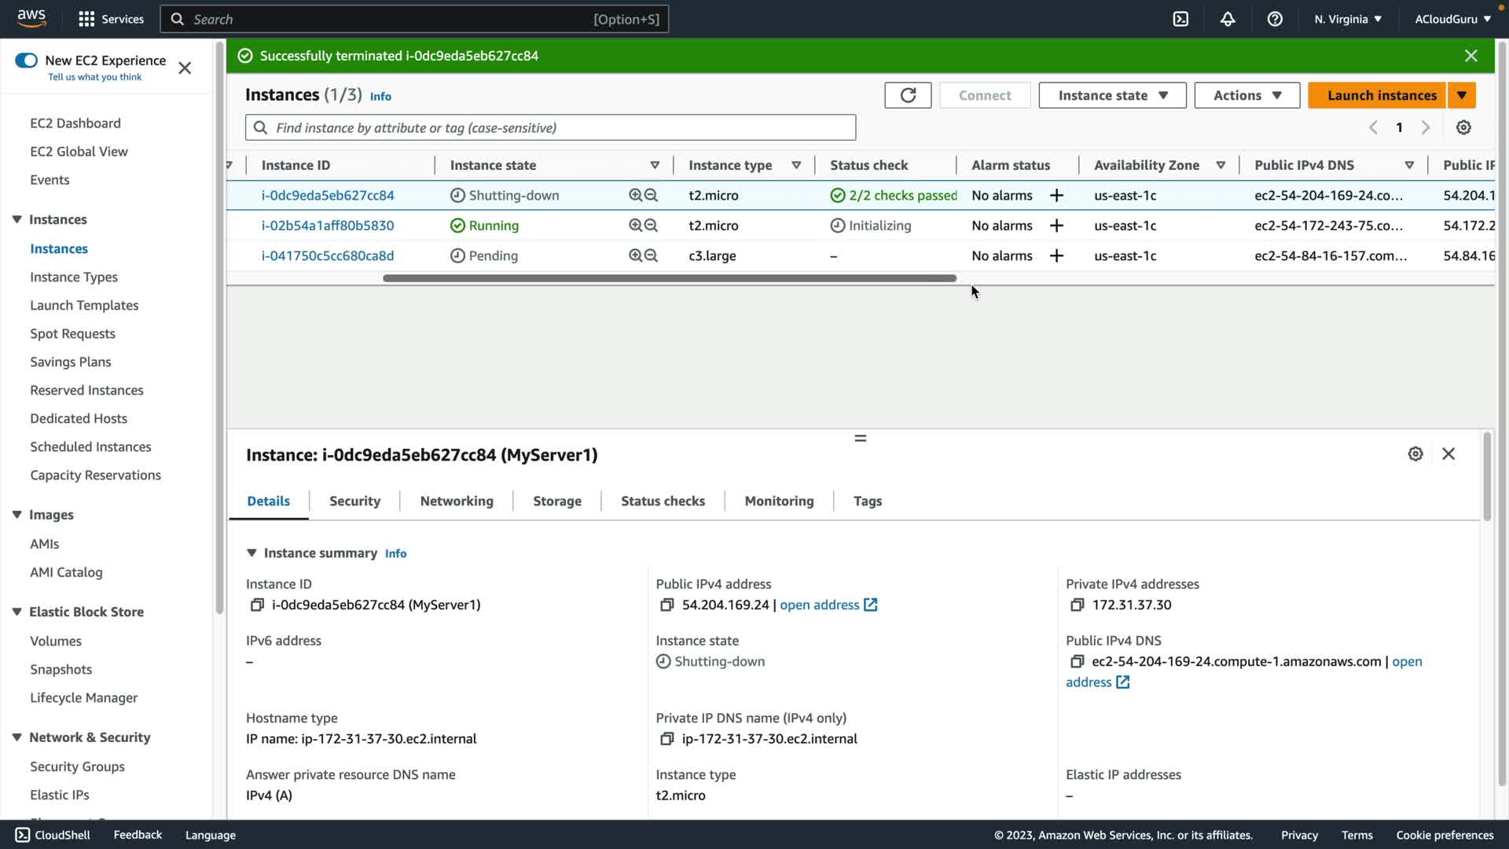Open Security Groups in sidebar

pyautogui.click(x=77, y=766)
